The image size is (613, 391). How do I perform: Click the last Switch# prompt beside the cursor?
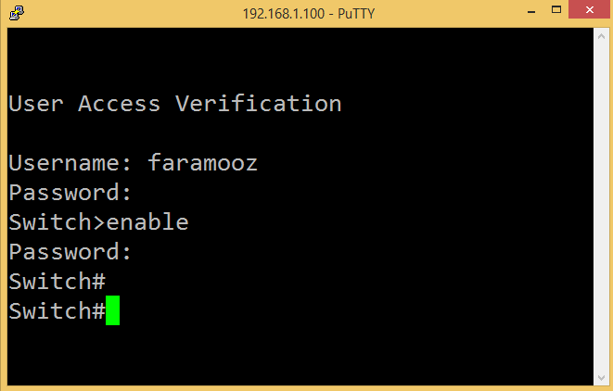click(57, 311)
